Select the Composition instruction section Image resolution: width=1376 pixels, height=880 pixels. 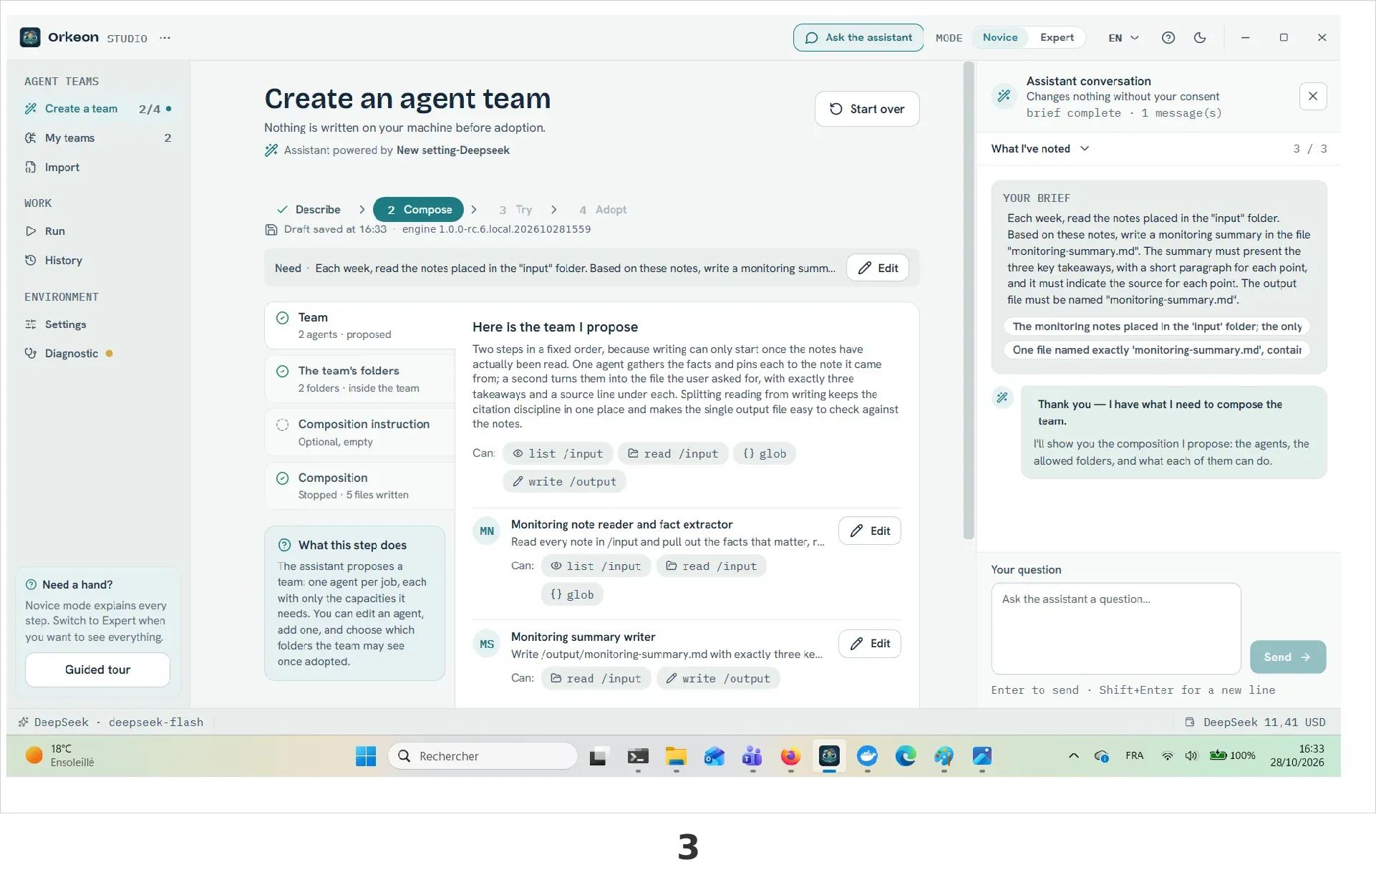coord(360,432)
